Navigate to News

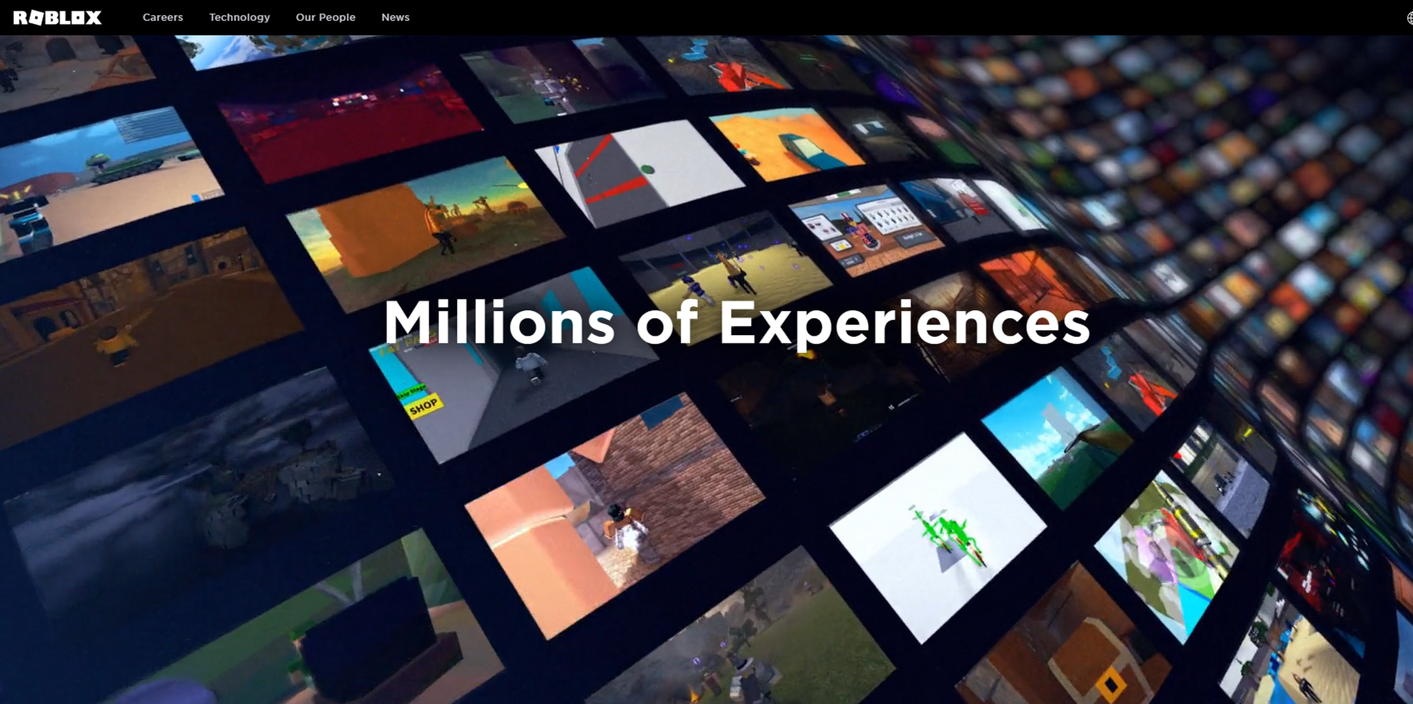[395, 18]
